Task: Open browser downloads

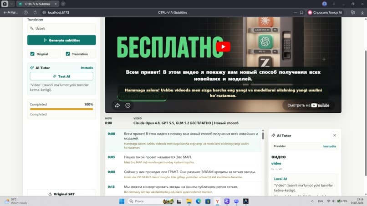Action: (x=362, y=13)
